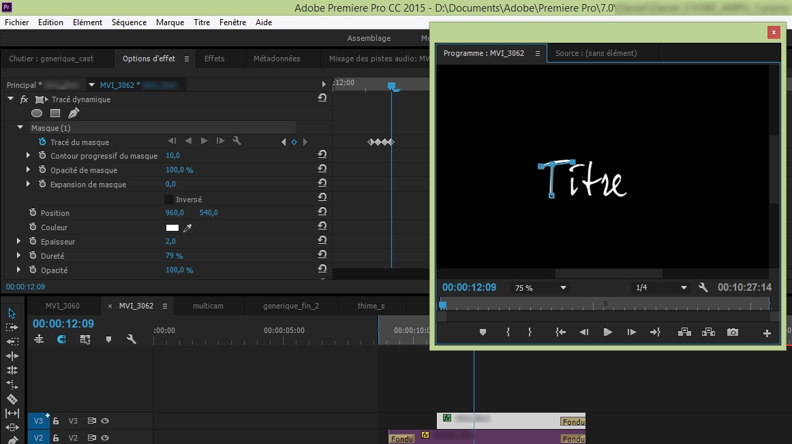Collapse the Masque (1) group
The height and width of the screenshot is (444, 792).
(x=20, y=127)
